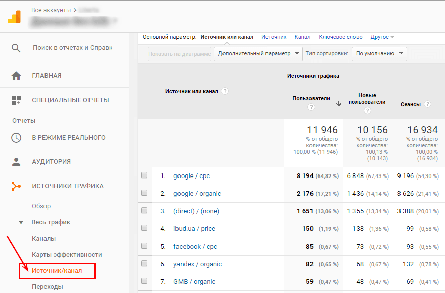445x293 pixels.
Task: Click the help icon beside Сеансы
Action: [427, 104]
